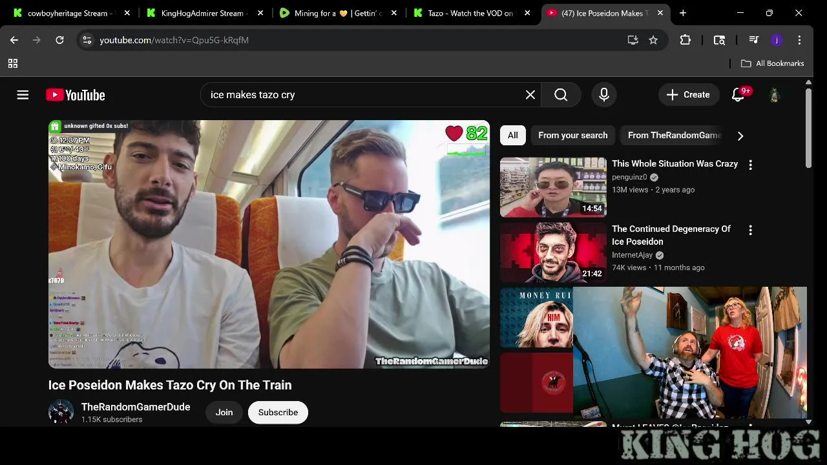Open The Continued Degeneracy video title
Screen dimensions: 827x465
pyautogui.click(x=671, y=235)
